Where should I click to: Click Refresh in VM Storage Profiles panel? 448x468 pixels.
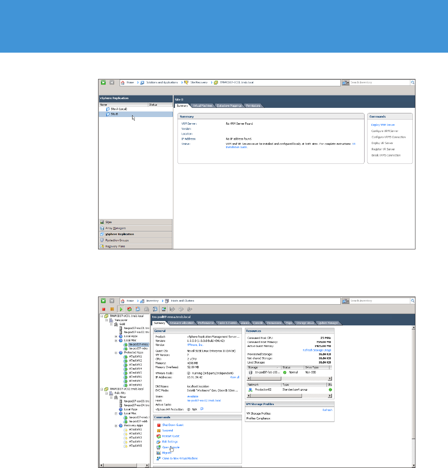[327, 410]
